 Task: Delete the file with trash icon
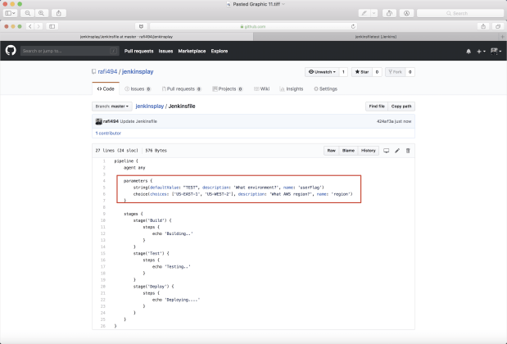pos(408,151)
